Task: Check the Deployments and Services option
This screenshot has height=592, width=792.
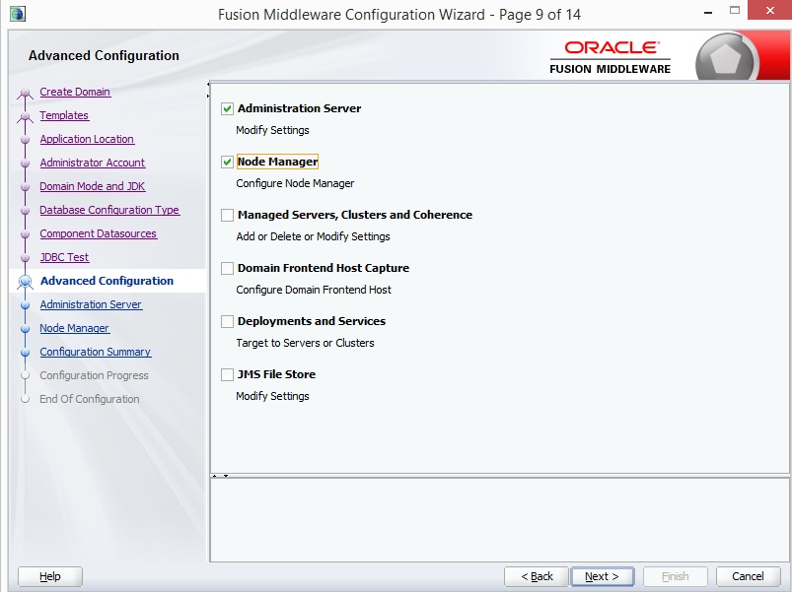Action: [x=227, y=321]
